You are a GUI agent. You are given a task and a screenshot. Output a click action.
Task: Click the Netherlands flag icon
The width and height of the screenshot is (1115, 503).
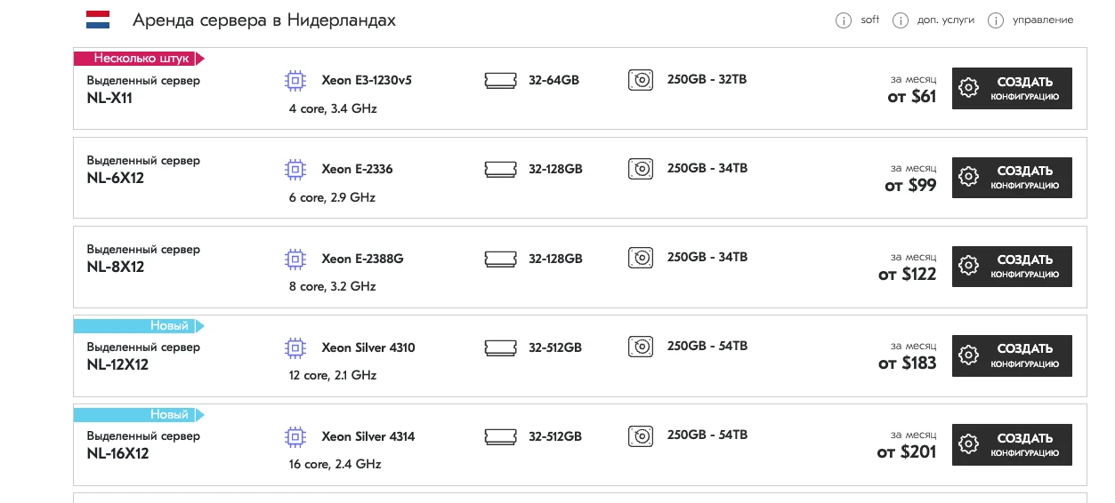pos(98,20)
